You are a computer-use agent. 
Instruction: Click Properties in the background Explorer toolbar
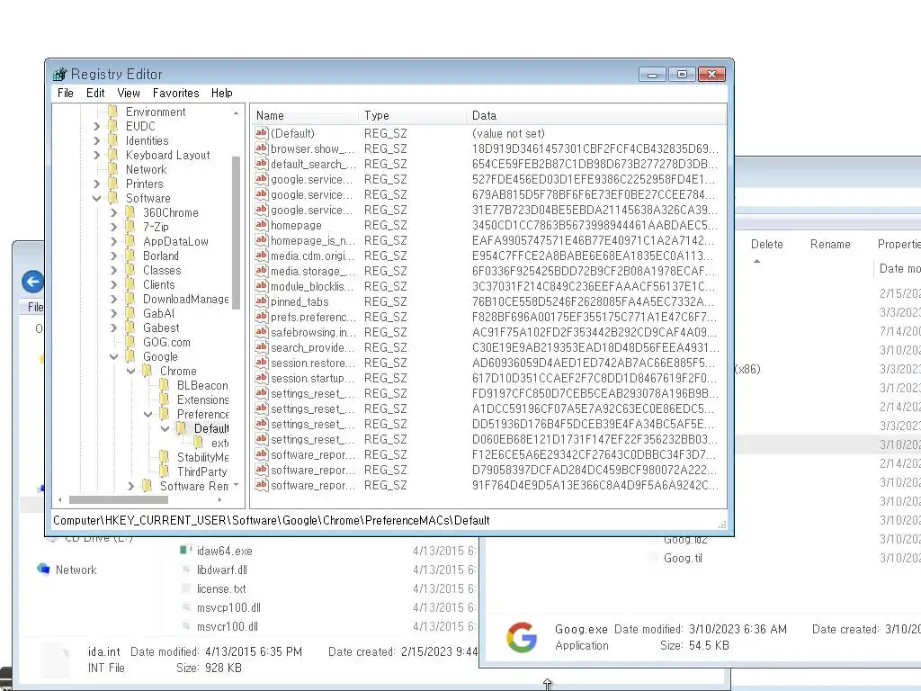[x=899, y=245]
